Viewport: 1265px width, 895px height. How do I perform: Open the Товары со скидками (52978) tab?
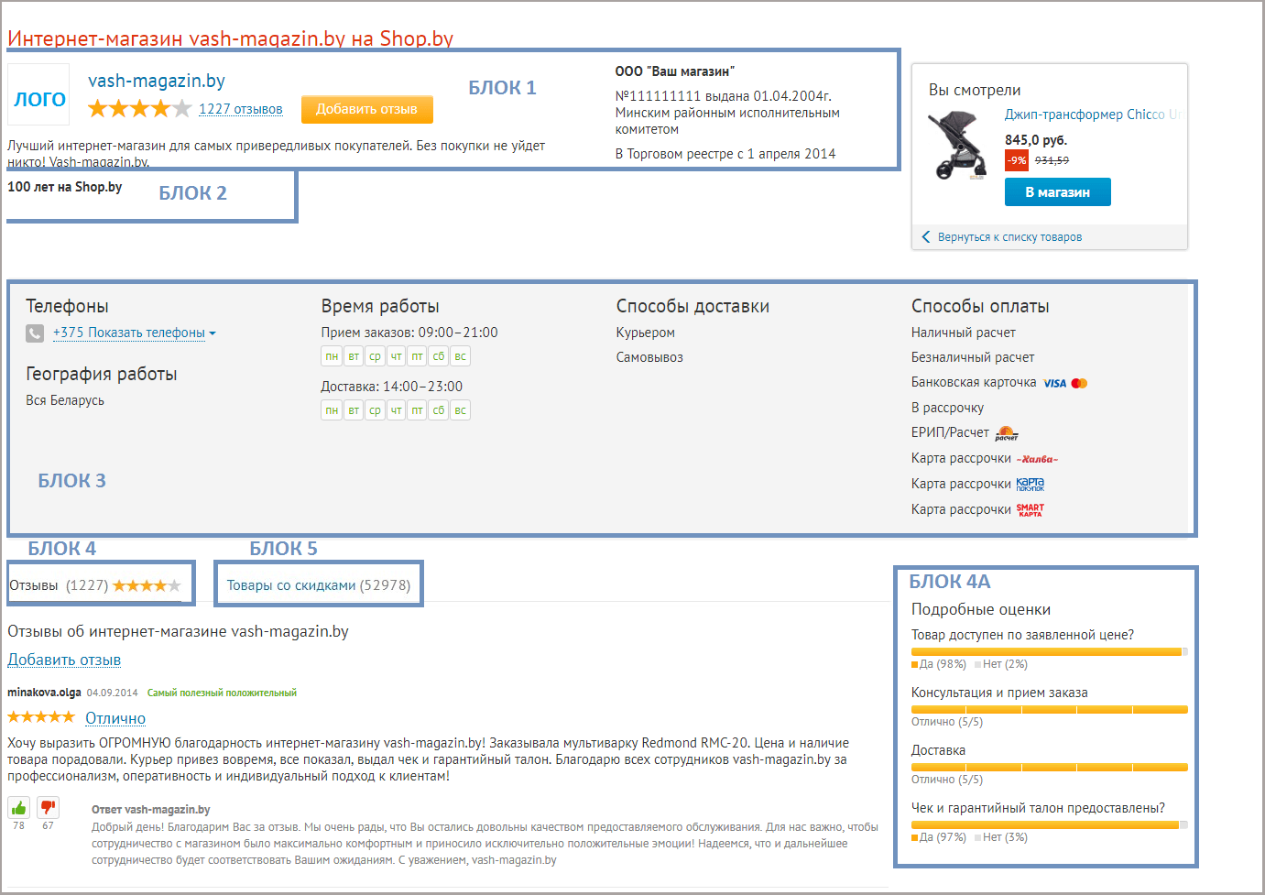click(319, 585)
